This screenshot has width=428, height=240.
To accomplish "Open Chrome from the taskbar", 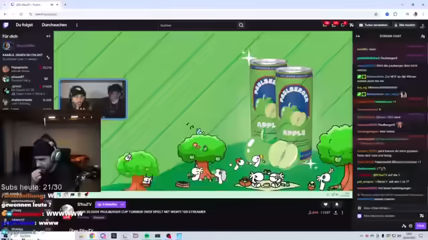I will tap(92, 235).
